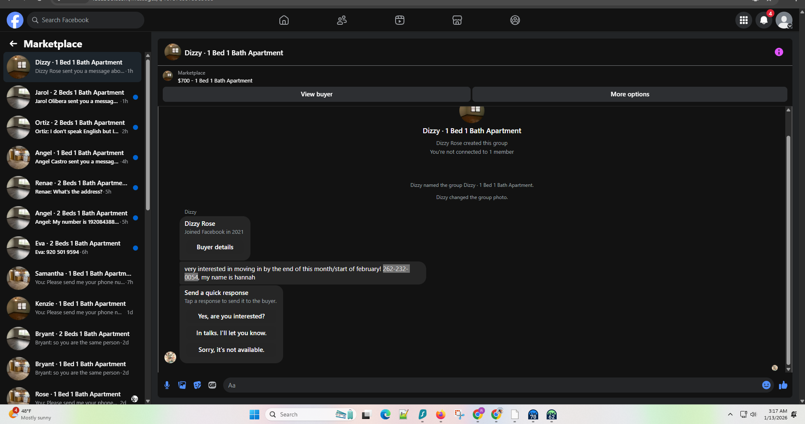This screenshot has height=424, width=805.
Task: Click the View buyer button
Action: click(316, 94)
